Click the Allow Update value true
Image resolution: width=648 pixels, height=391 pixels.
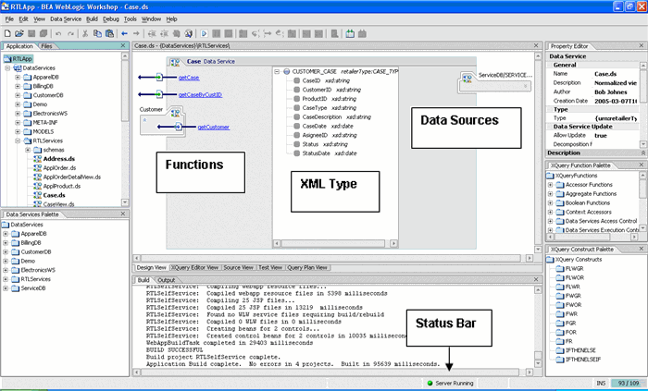click(x=601, y=135)
